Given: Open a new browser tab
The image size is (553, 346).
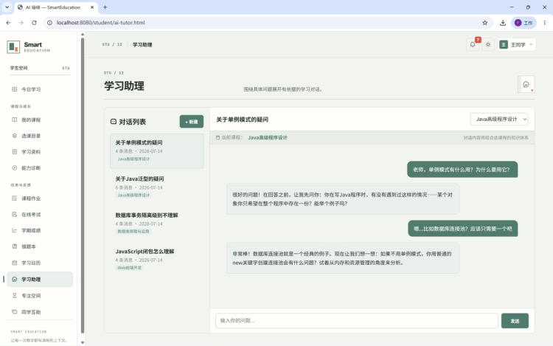Looking at the screenshot, I should (x=105, y=7).
